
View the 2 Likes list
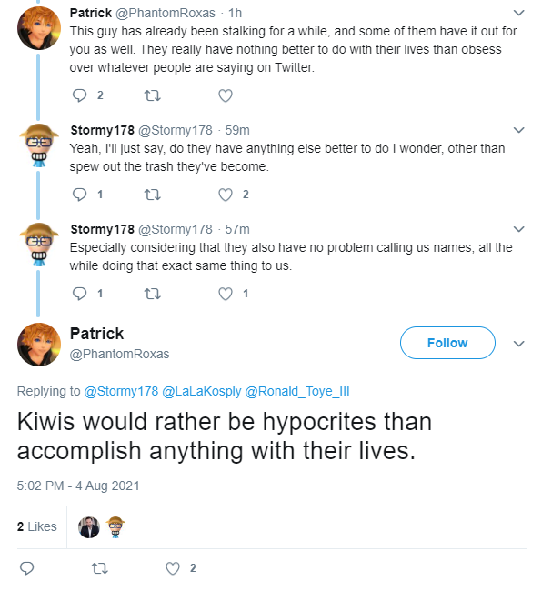click(x=37, y=526)
